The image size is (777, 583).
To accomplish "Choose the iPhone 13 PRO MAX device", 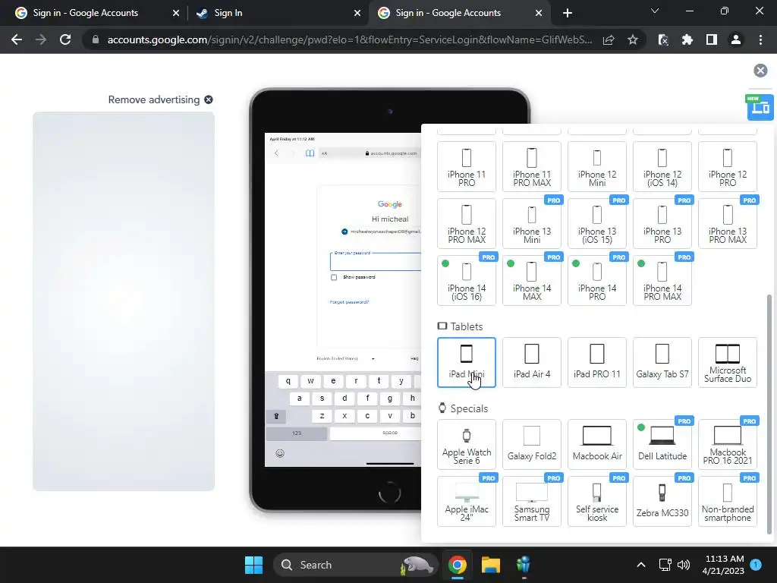I will click(x=728, y=224).
